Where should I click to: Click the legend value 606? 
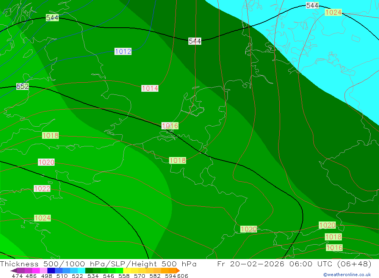tap(183, 276)
